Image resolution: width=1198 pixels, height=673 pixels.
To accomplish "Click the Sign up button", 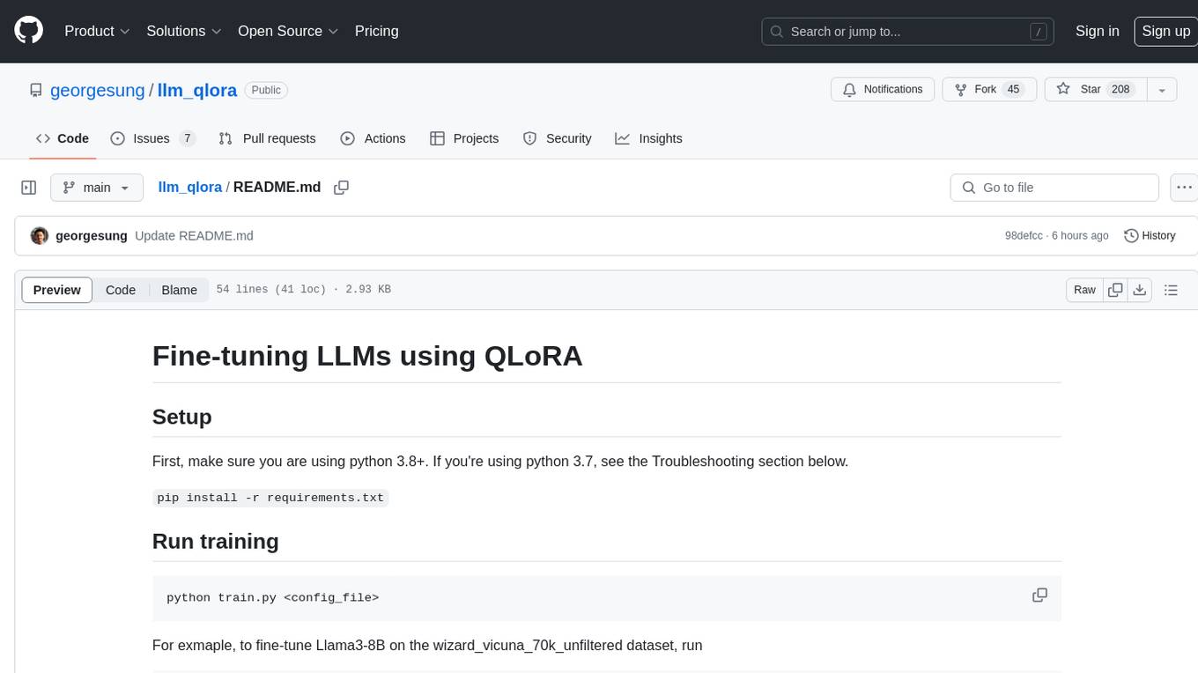I will (1165, 31).
